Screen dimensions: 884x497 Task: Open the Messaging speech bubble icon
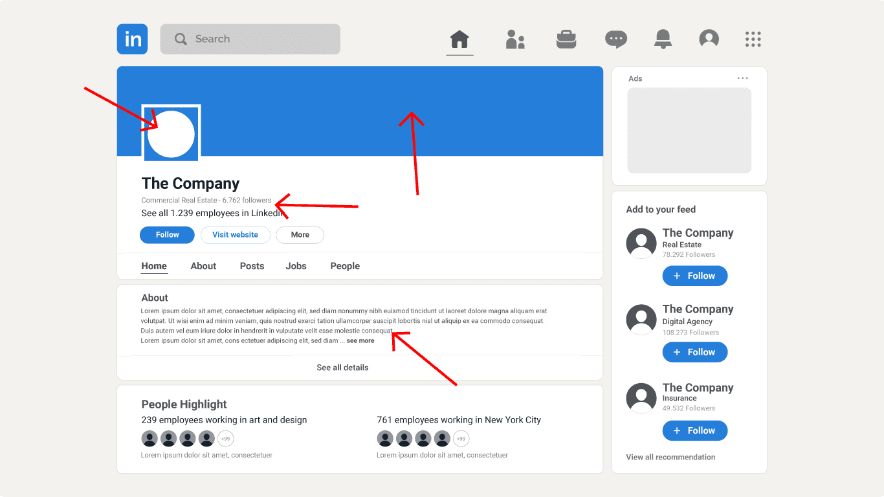pyautogui.click(x=616, y=39)
